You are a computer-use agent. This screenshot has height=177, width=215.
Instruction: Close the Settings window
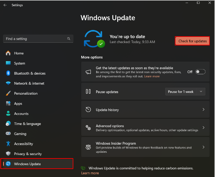pyautogui.click(x=210, y=3)
